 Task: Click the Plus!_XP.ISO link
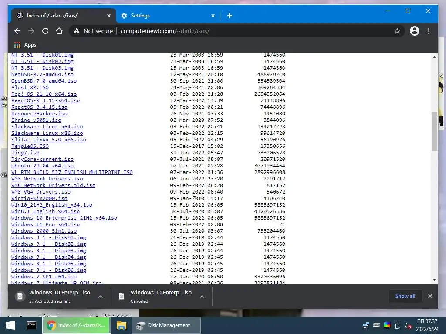(30, 87)
